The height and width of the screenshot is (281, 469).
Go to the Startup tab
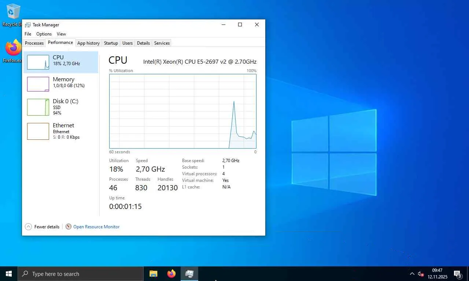(111, 43)
